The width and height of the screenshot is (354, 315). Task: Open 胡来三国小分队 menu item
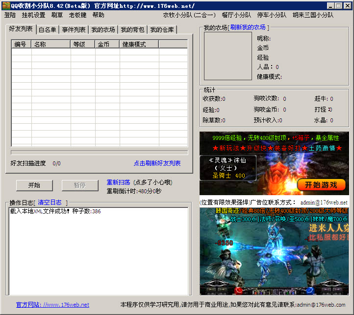point(313,15)
